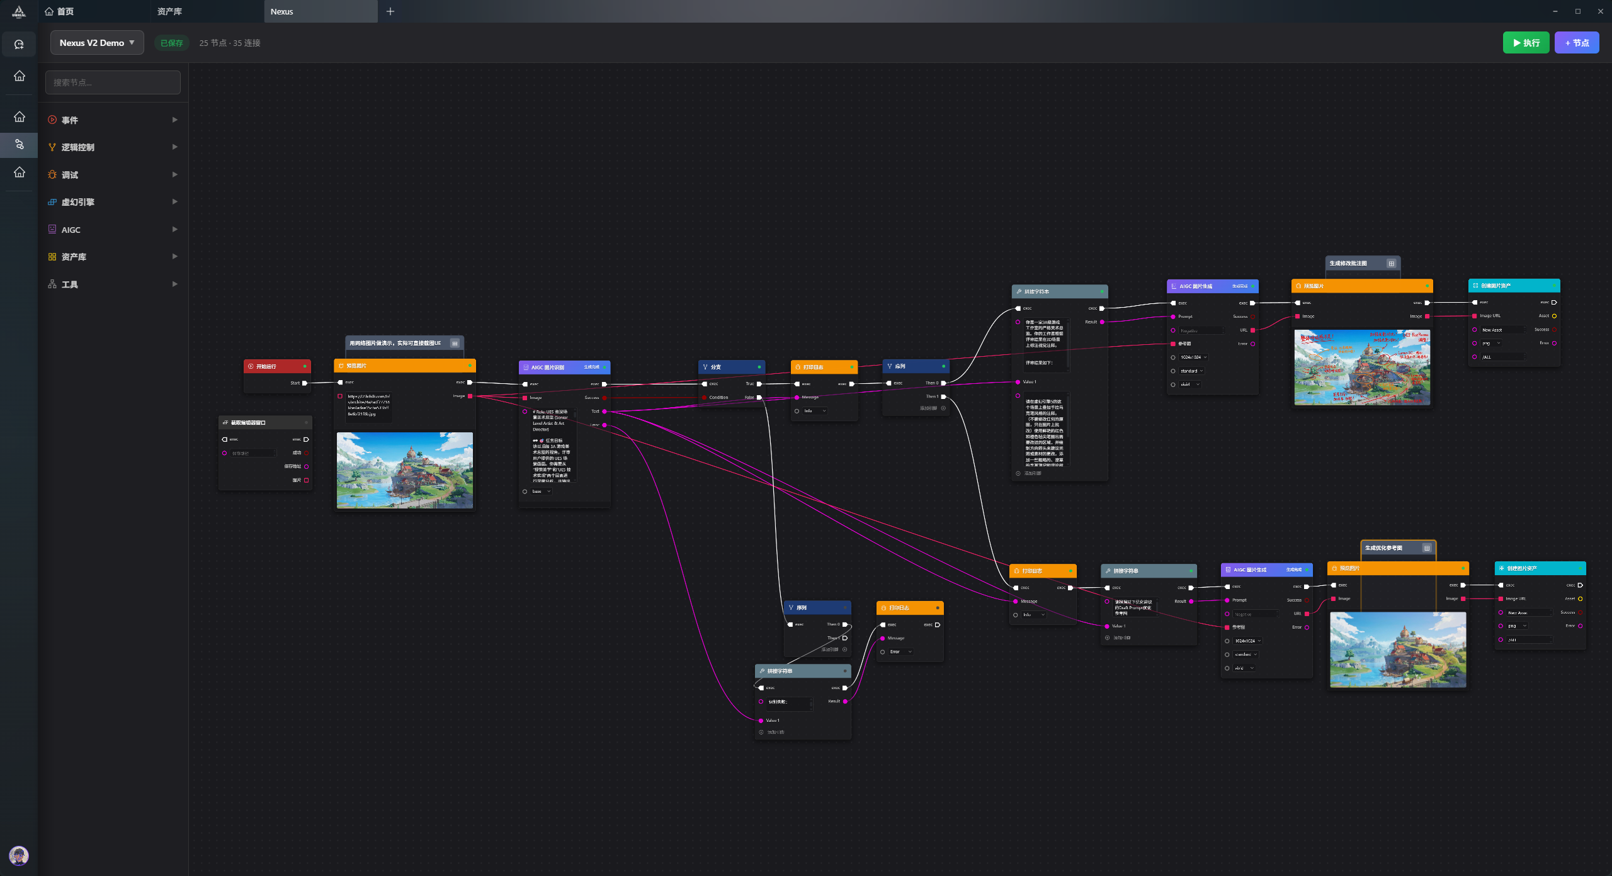
Task: Click home icon in the 首页 tab
Action: [x=49, y=11]
